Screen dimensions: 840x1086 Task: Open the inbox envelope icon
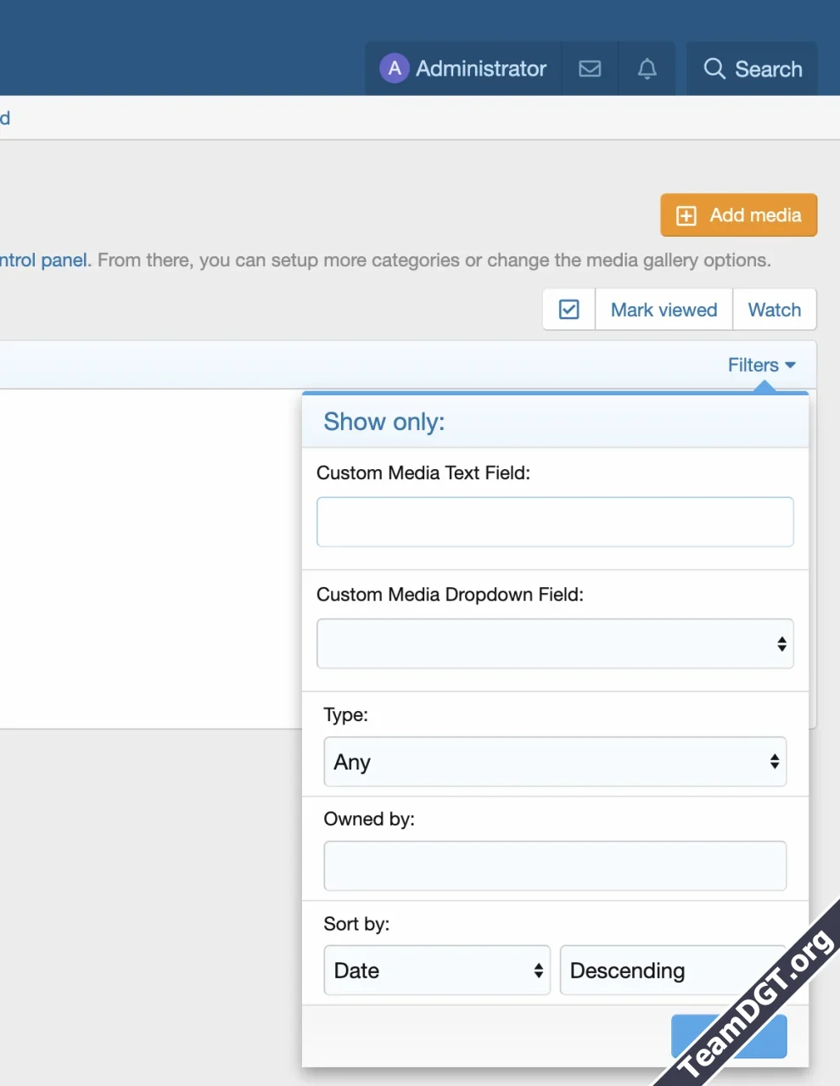(x=590, y=69)
